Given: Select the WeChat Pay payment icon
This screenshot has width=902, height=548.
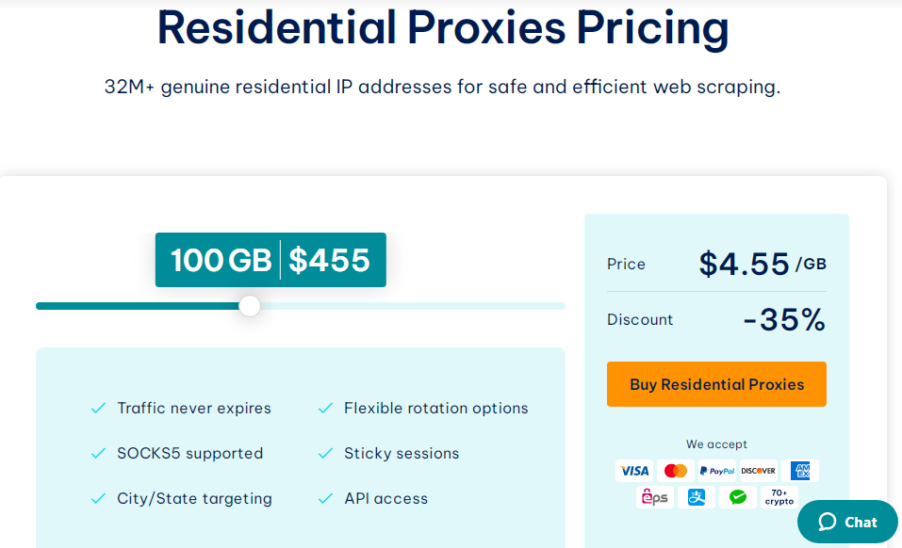Looking at the screenshot, I should [738, 496].
